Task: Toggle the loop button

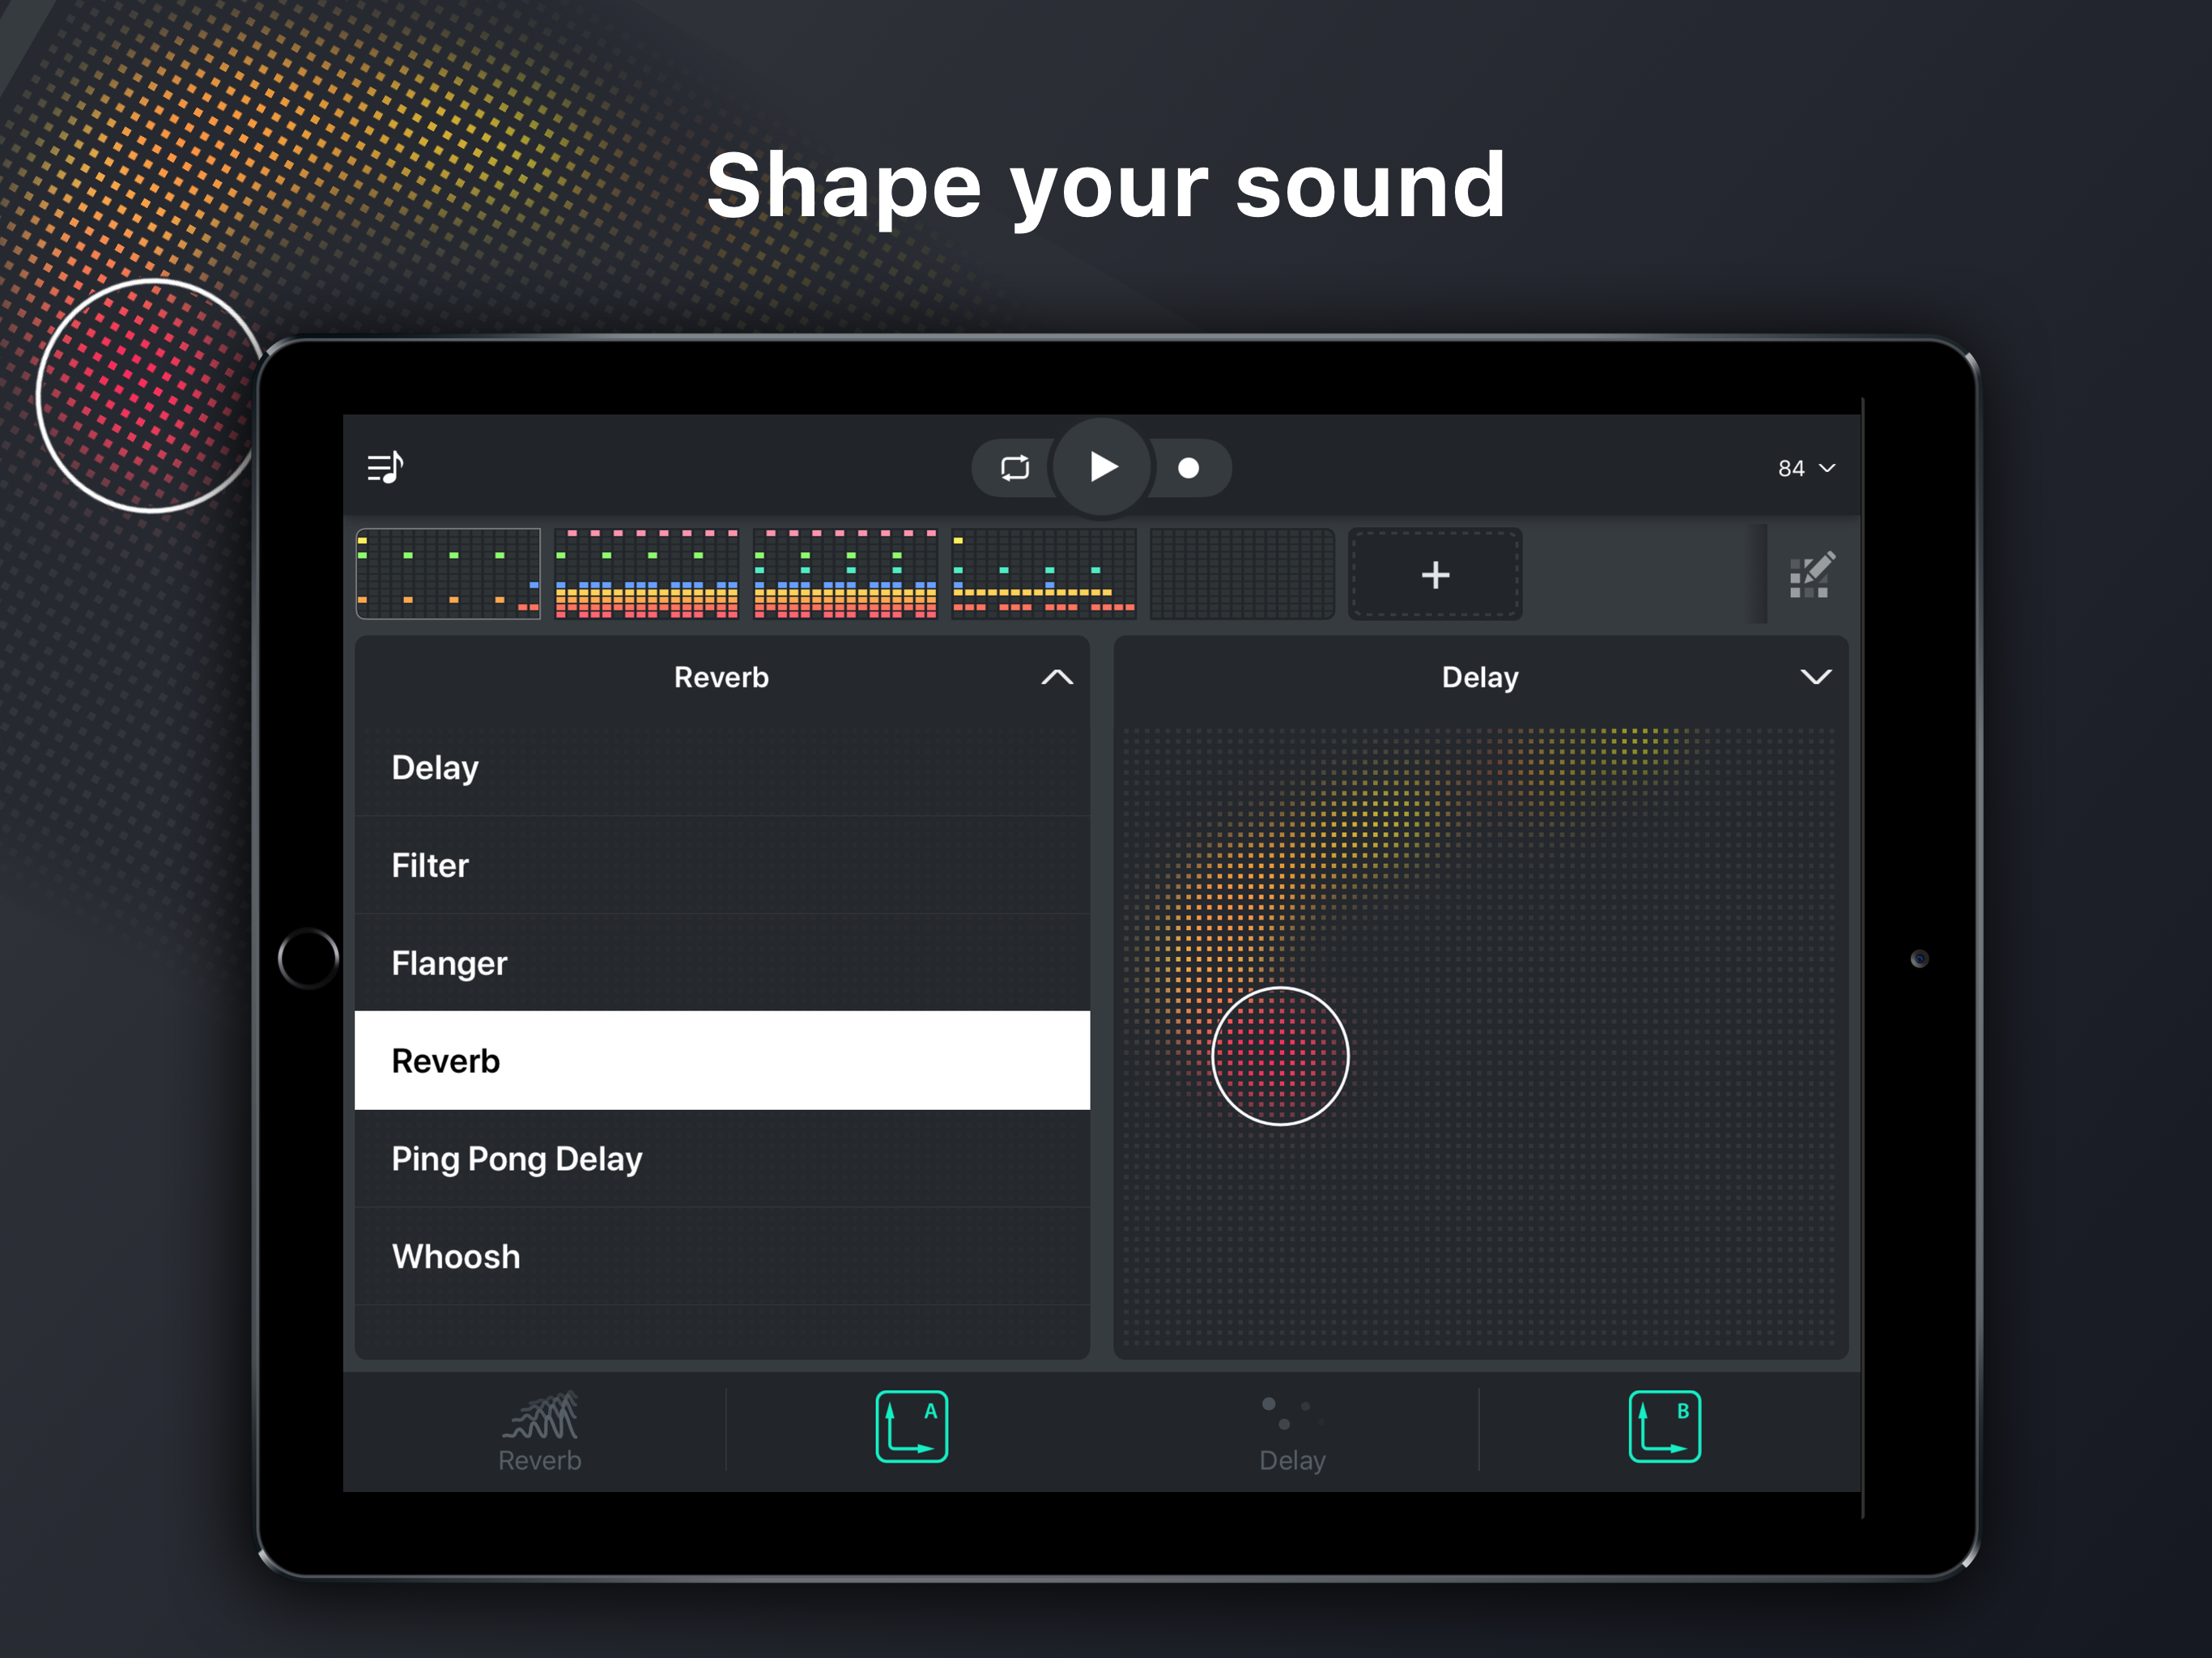Action: 1014,467
